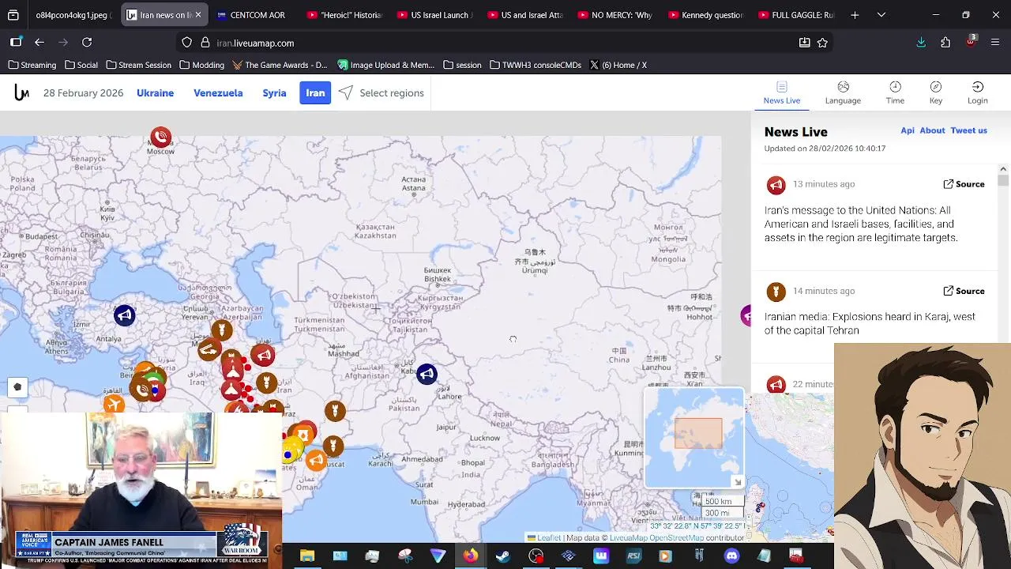Click the United Nations message news headline
Screen dimensions: 1011x569
tap(861, 224)
